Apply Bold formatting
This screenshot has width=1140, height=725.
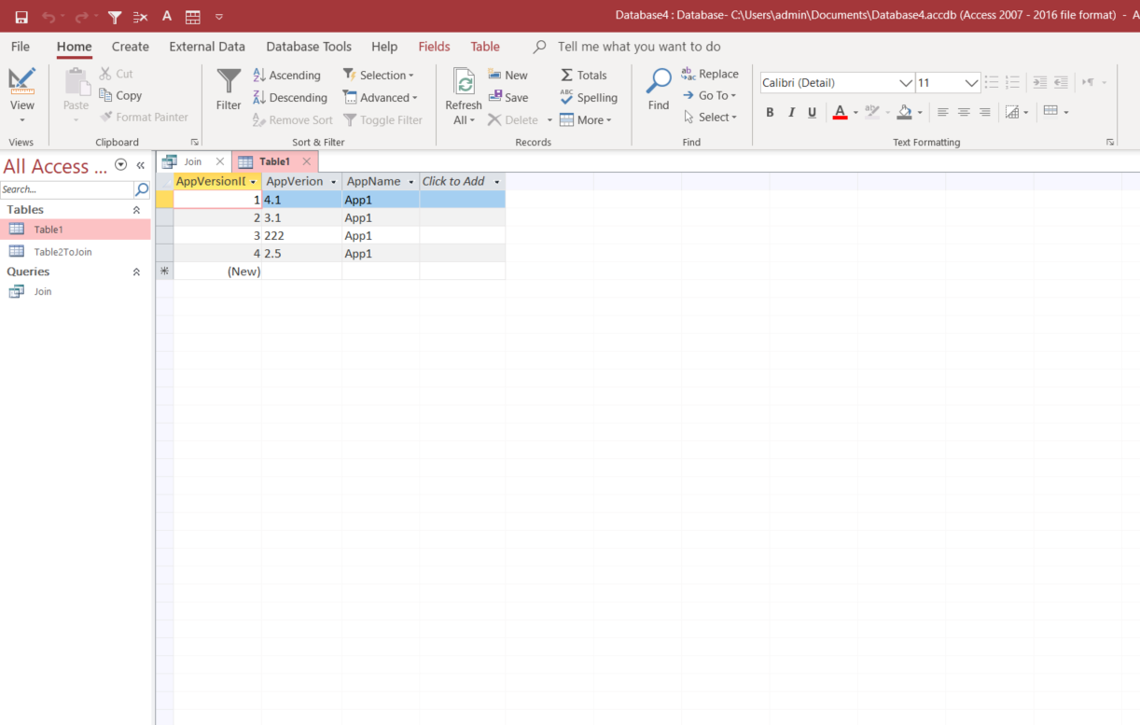tap(770, 112)
